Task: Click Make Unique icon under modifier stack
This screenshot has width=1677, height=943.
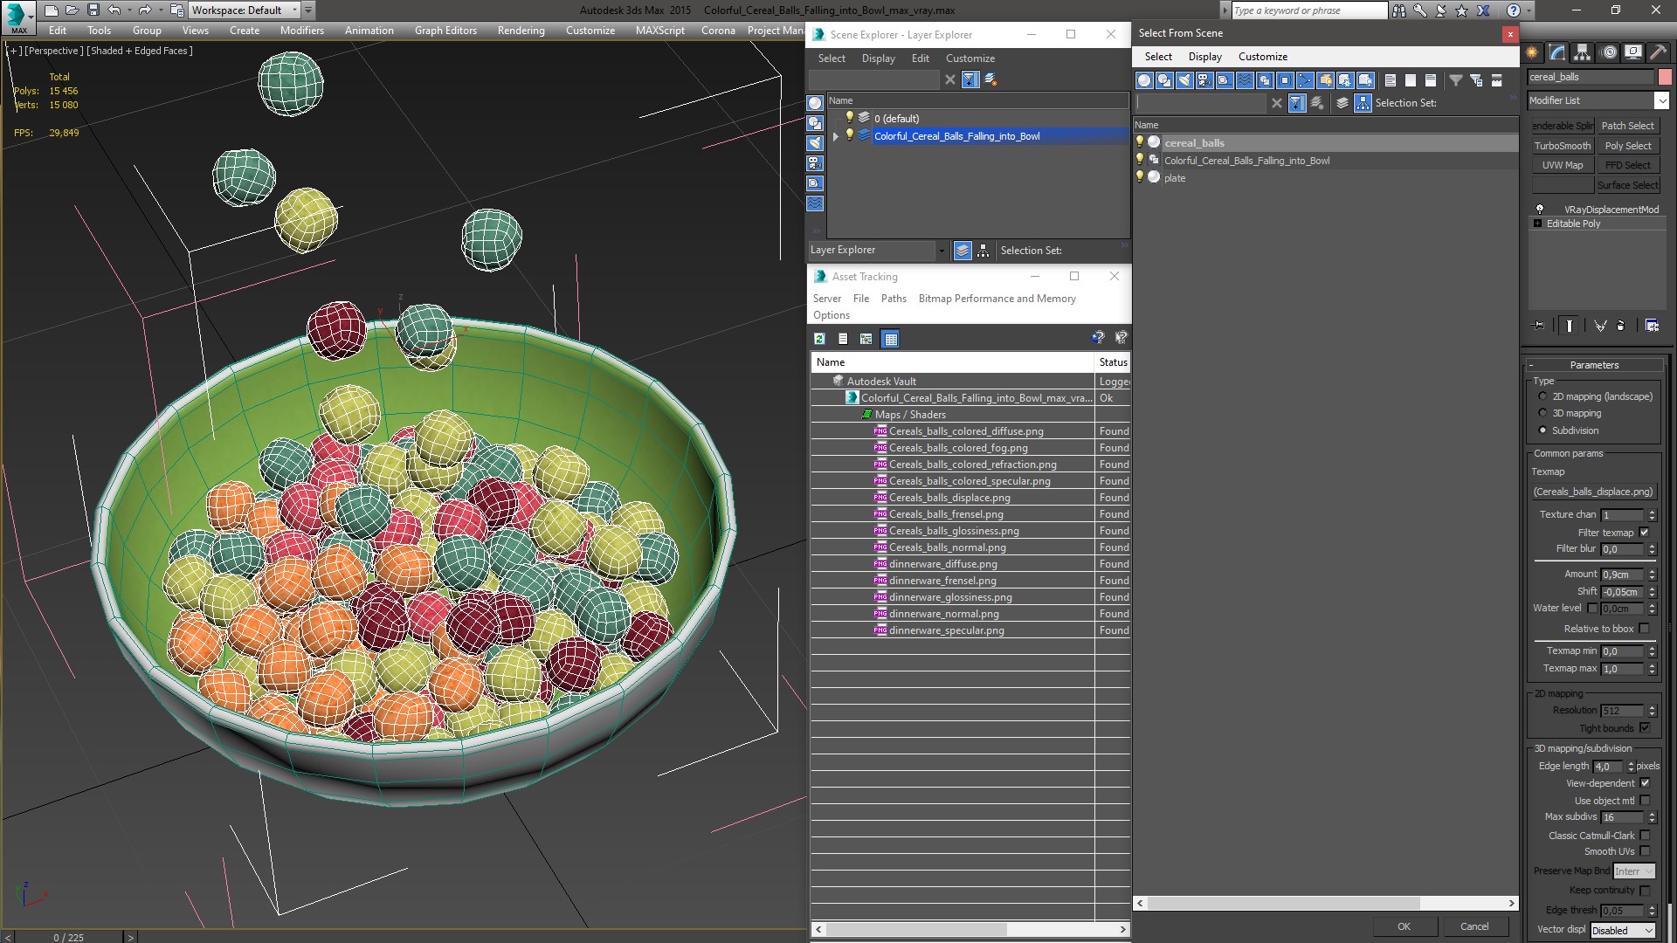Action: (1600, 326)
